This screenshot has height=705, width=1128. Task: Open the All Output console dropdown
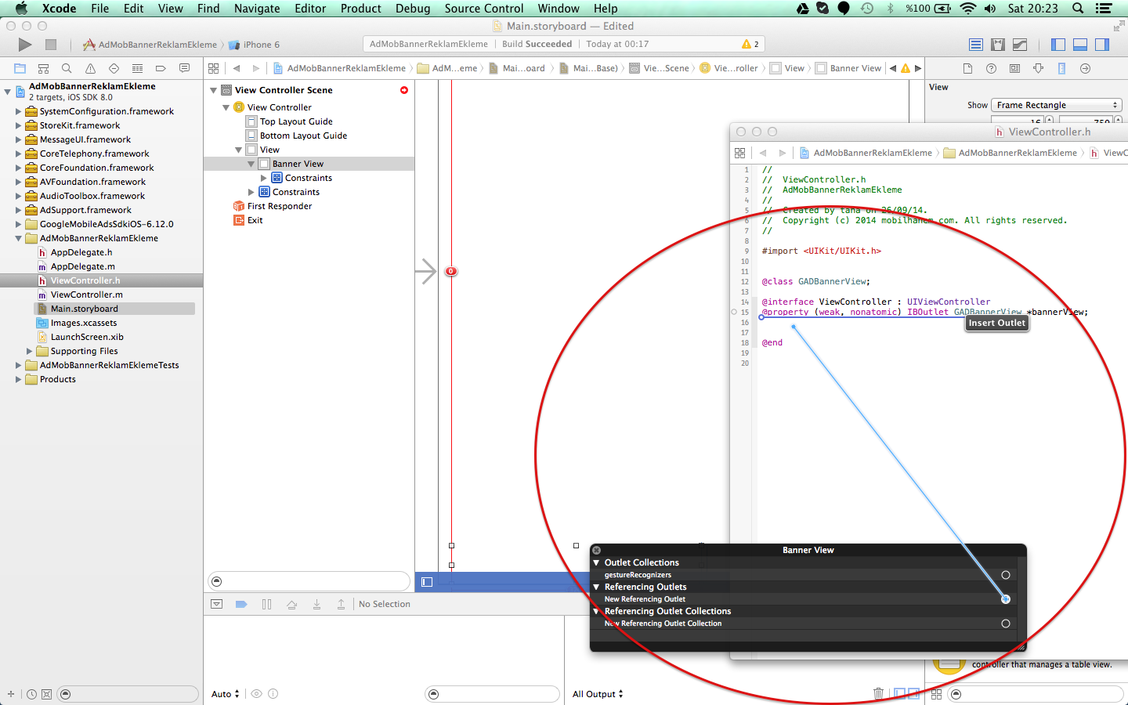point(598,694)
